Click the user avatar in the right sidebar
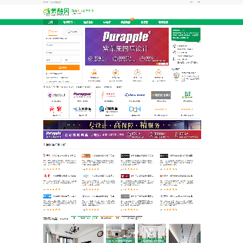 (x=177, y=76)
